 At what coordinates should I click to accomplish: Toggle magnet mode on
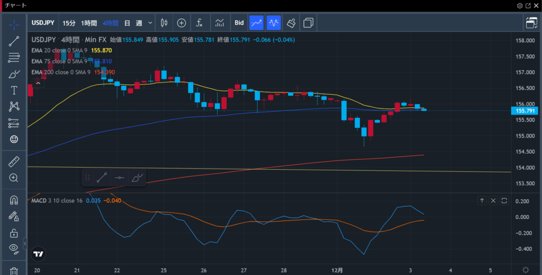(x=14, y=200)
